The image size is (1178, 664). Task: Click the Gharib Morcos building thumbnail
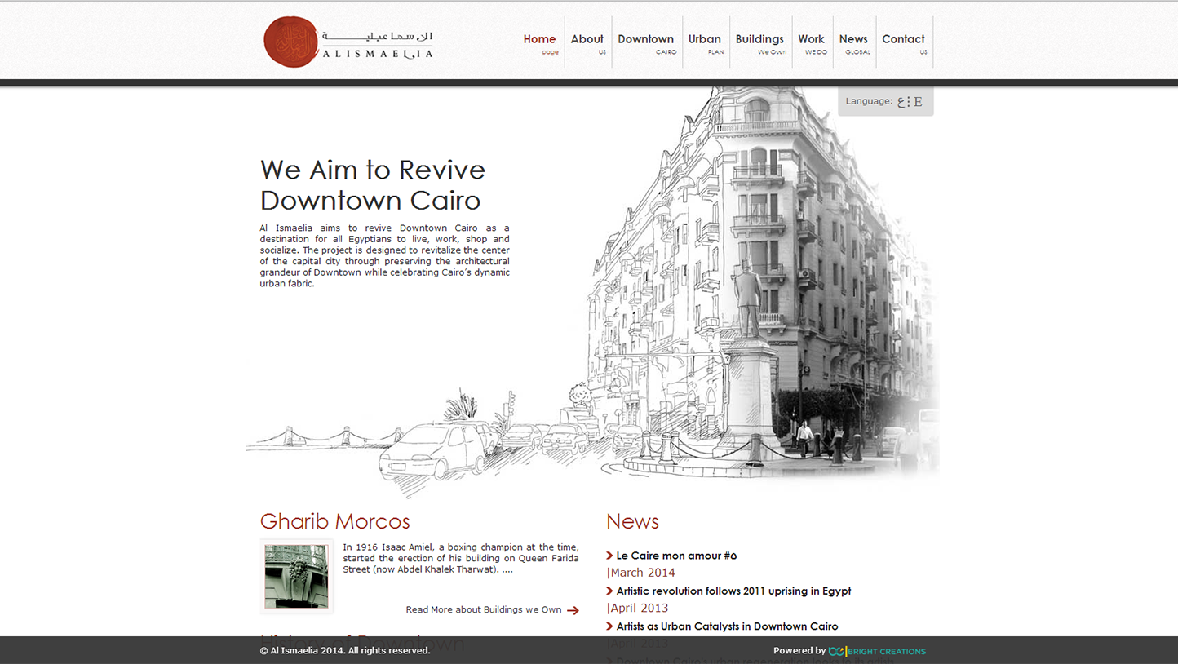point(296,576)
